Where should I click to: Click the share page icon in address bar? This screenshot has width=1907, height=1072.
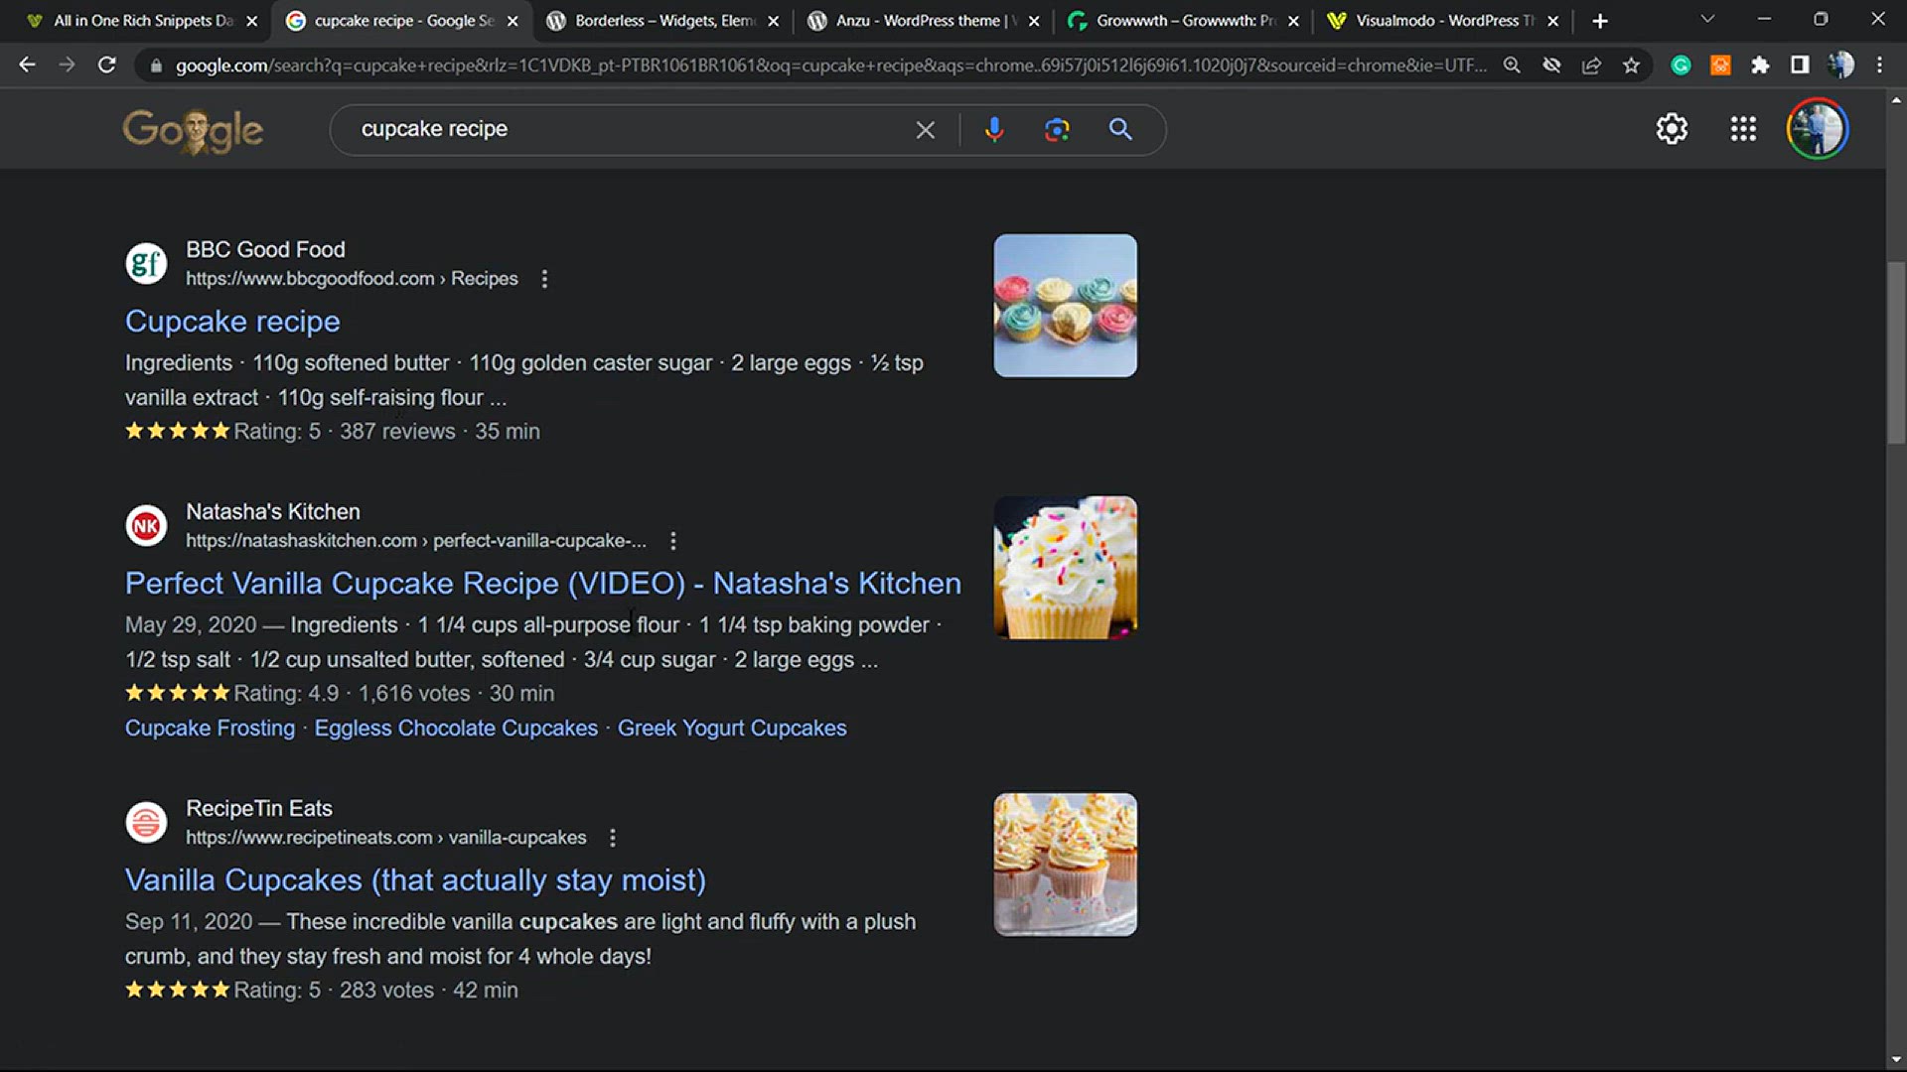1591,65
